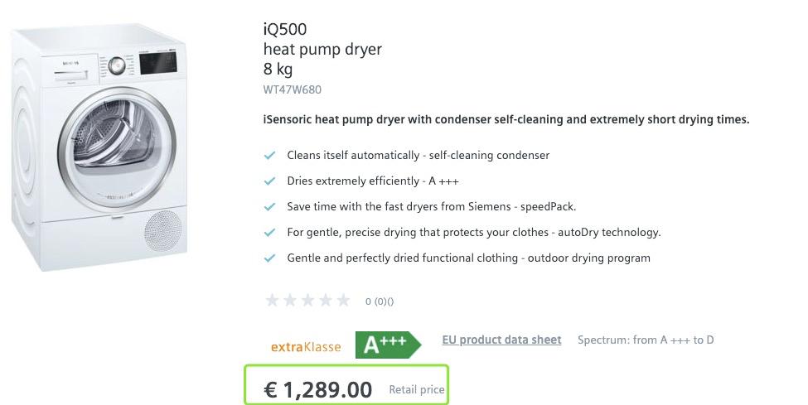Viewport: 808px width, 405px height.
Task: Click the Spectrum A+++ to D text
Action: pyautogui.click(x=645, y=340)
